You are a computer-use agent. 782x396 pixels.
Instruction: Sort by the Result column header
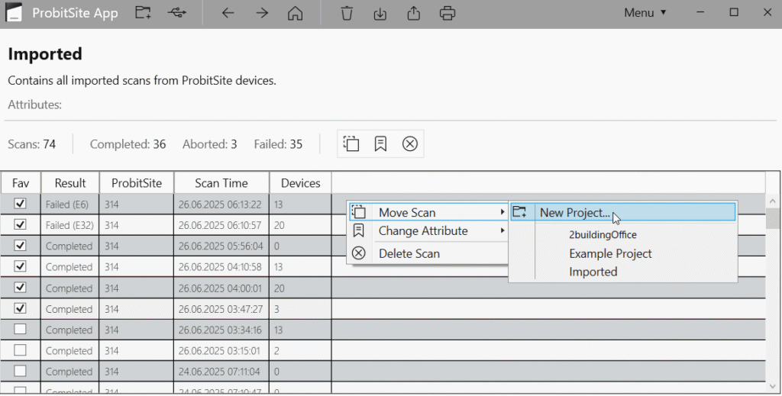[x=70, y=183]
